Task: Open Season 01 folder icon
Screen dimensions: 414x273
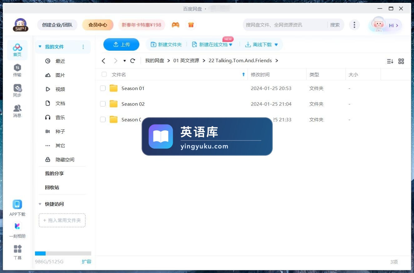Action: click(114, 88)
